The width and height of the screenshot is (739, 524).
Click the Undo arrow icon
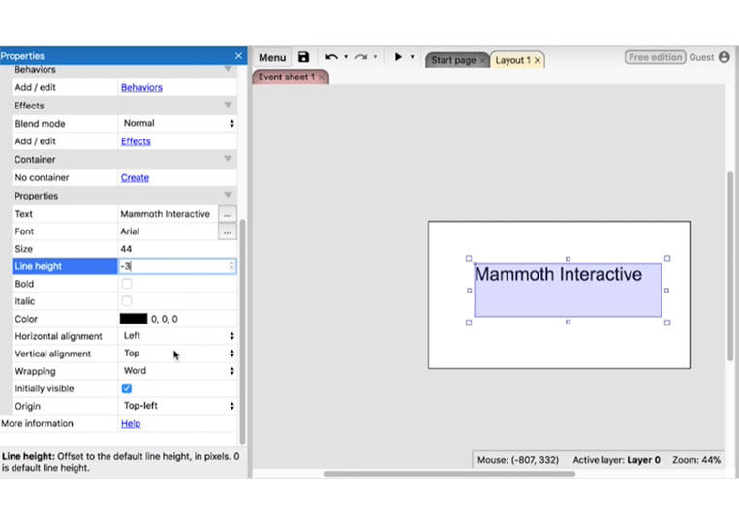[x=331, y=57]
